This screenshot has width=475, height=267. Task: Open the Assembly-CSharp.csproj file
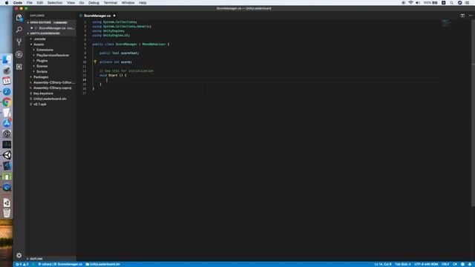pyautogui.click(x=50, y=88)
